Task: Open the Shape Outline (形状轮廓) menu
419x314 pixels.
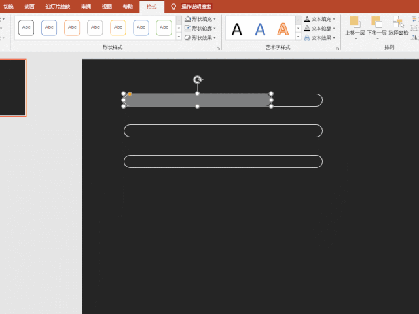Action: pyautogui.click(x=200, y=28)
